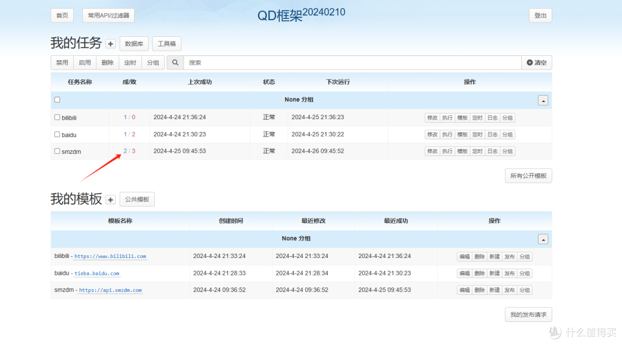This screenshot has height=345, width=622.
Task: Open the tieba.baidu.com link
Action: click(x=97, y=274)
